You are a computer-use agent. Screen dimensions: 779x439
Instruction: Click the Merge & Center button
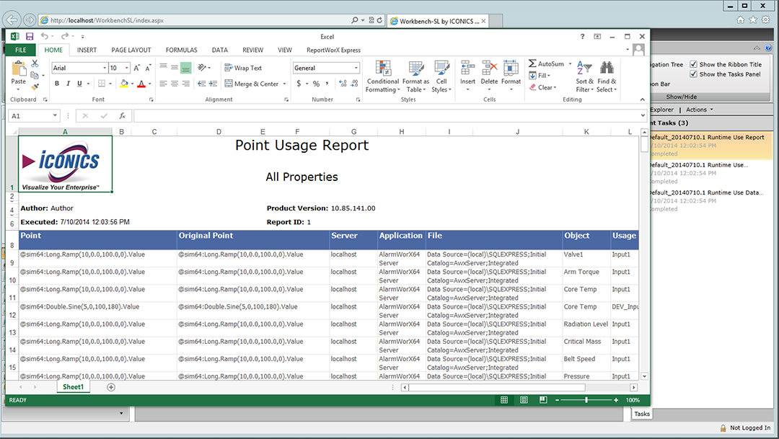click(251, 84)
